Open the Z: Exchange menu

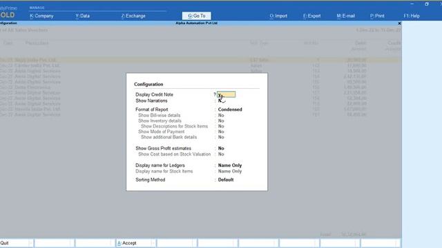[x=133, y=16]
